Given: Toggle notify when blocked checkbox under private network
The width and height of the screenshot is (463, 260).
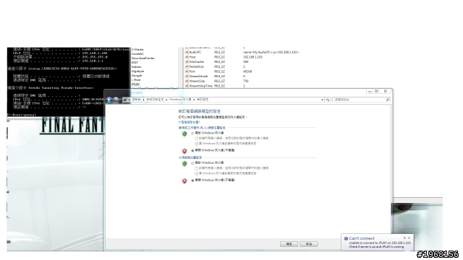Looking at the screenshot, I should tap(196, 144).
